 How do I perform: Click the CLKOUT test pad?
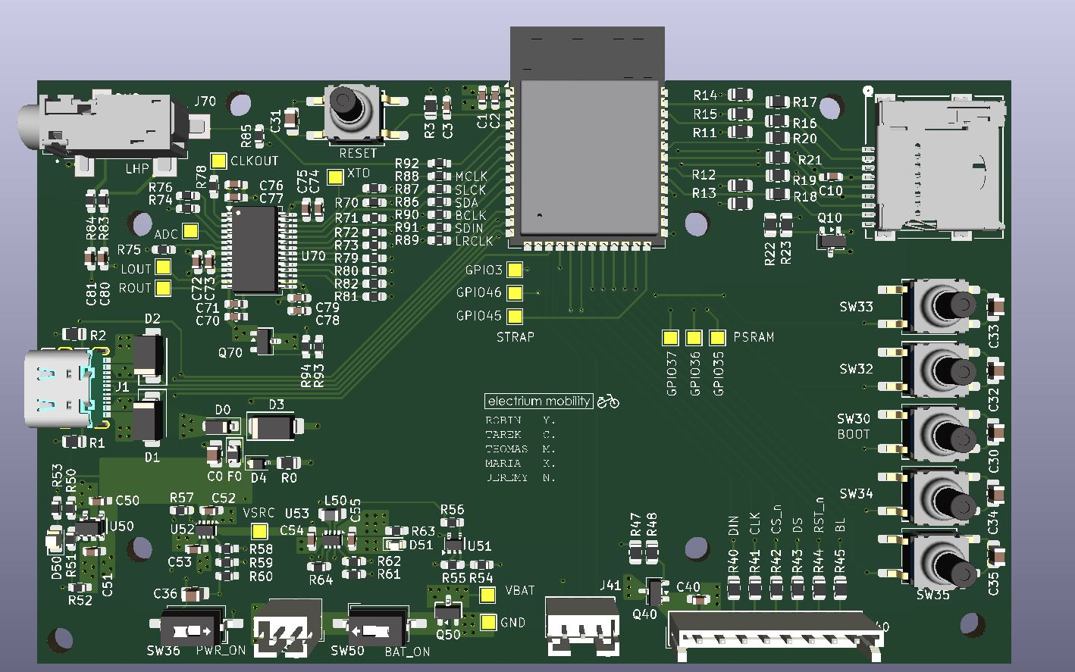[x=219, y=160]
